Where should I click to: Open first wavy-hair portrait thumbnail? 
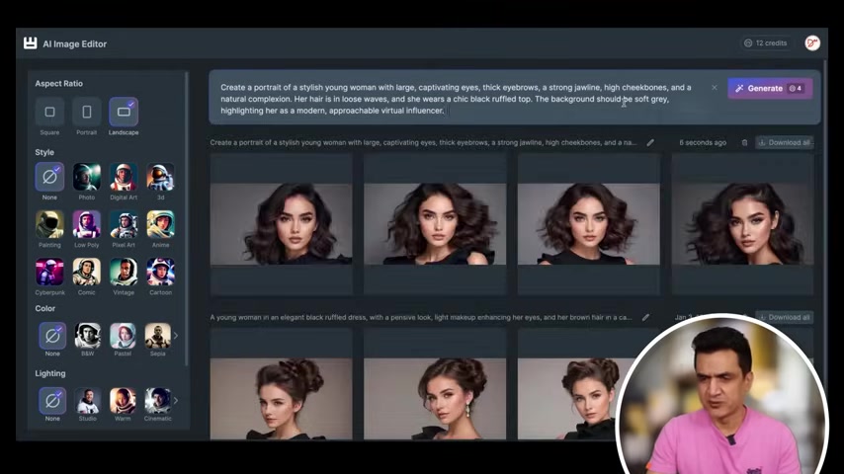pyautogui.click(x=281, y=224)
